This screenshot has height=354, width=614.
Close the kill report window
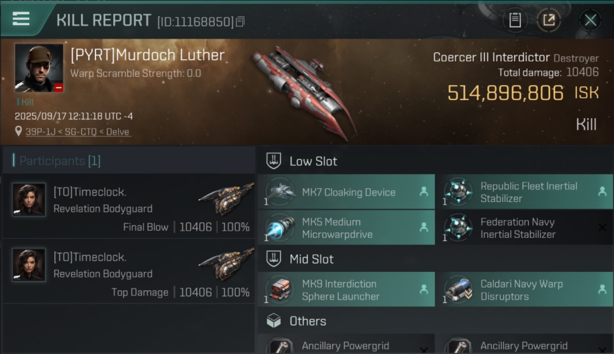point(590,20)
